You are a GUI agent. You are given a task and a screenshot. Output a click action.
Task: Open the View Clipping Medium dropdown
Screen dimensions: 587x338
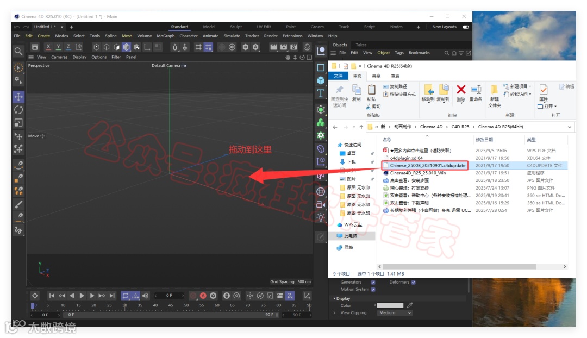pyautogui.click(x=395, y=313)
